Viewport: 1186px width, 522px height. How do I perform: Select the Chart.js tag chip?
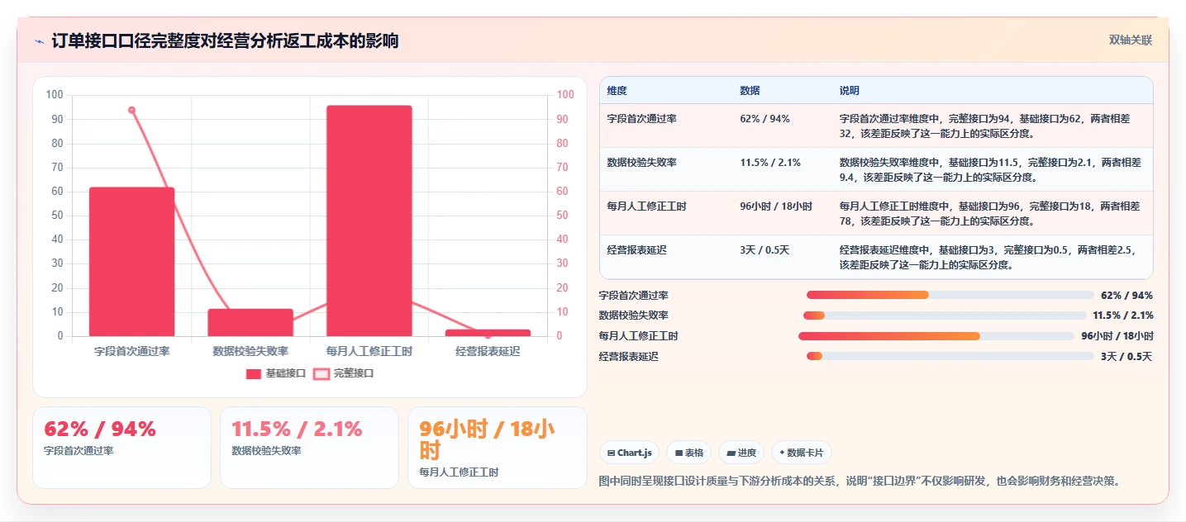pyautogui.click(x=629, y=453)
